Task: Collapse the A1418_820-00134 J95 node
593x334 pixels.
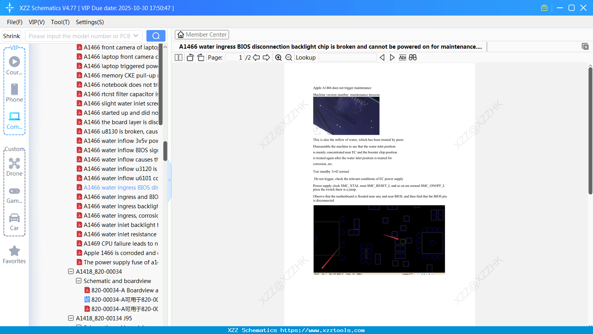Action: pos(71,318)
